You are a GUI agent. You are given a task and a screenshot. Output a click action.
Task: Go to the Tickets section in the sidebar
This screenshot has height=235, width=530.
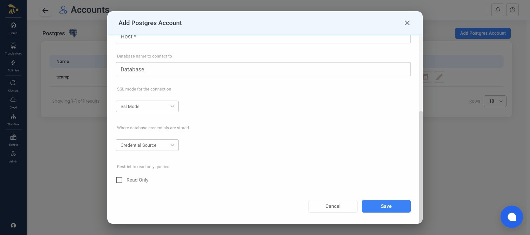(13, 137)
